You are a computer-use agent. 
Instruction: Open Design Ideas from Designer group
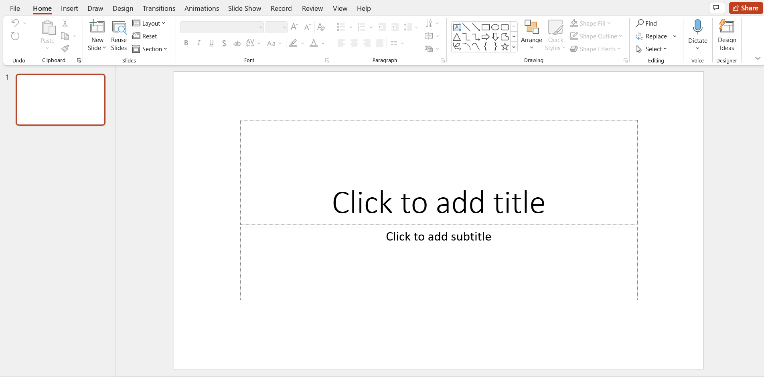click(727, 35)
